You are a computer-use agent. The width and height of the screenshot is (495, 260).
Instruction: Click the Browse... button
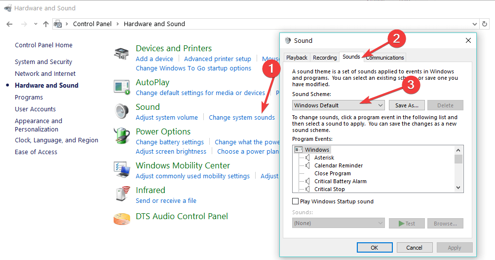pos(445,224)
